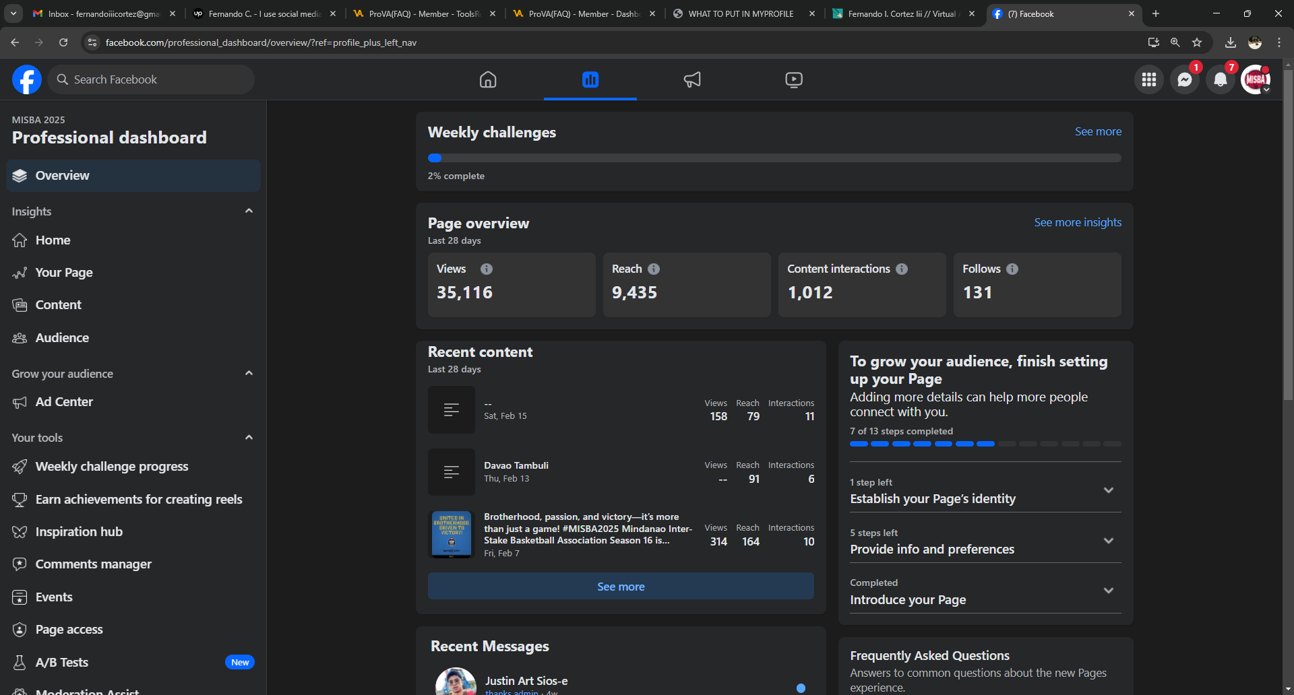1294x695 pixels.
Task: Click the browser zoom magnifier icon
Action: [1175, 42]
